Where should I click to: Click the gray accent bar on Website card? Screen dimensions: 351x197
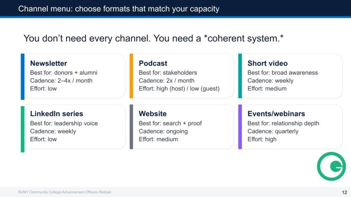[x=131, y=127]
